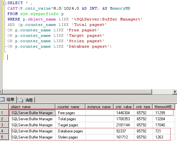Screen dimensions: 177x142
Task: Click the horizontal scrollbar right arrow
Action: tap(175, 92)
